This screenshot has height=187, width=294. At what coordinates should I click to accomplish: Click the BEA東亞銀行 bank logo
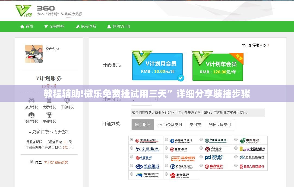[x=252, y=166]
